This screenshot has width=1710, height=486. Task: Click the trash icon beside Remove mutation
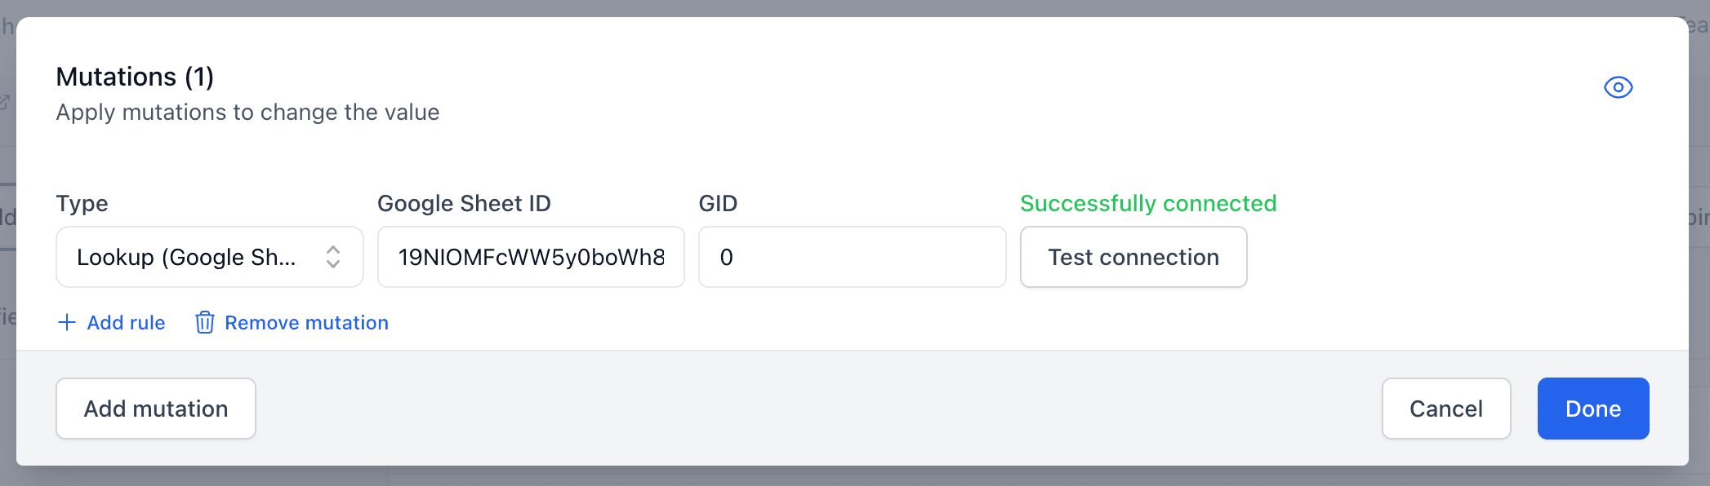[x=205, y=323]
